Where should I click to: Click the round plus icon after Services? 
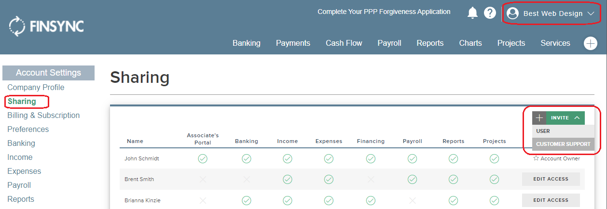[591, 43]
